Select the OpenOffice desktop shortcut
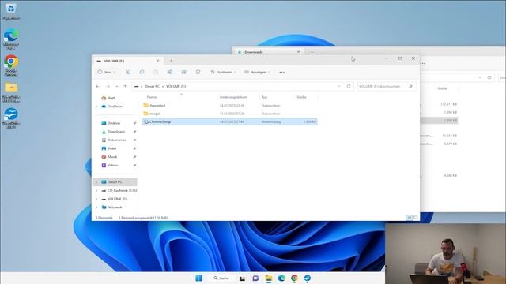The height and width of the screenshot is (284, 506). pos(11,118)
